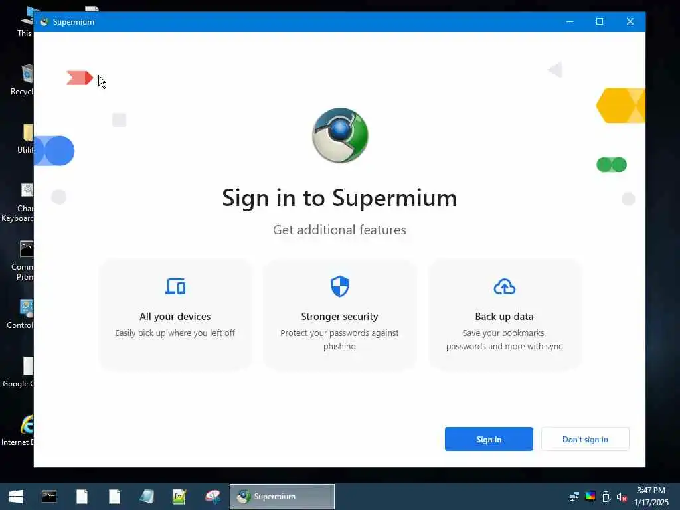Click the network tray icon

(574, 497)
